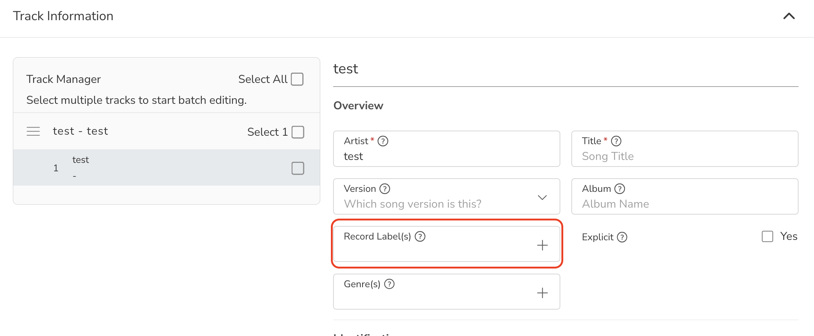Click the help icon beside Title
The width and height of the screenshot is (814, 336).
click(616, 141)
